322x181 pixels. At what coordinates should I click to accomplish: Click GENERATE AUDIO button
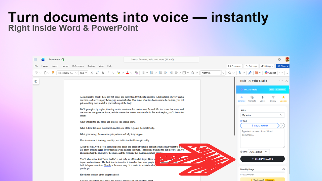pos(262,159)
